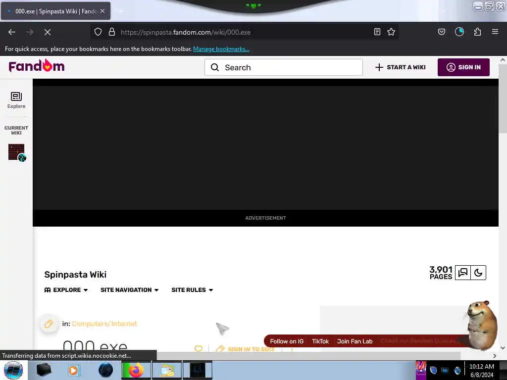
Task: Click the URL address bar
Action: point(244,32)
